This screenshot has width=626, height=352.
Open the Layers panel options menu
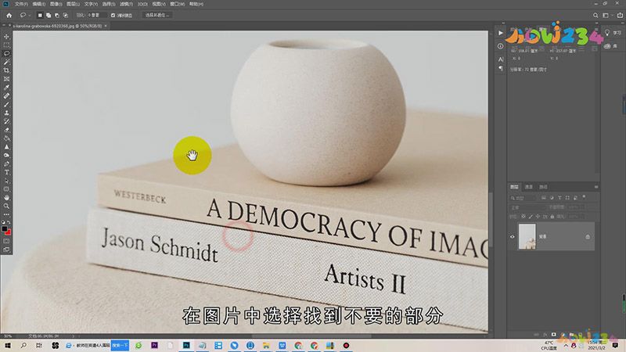pos(596,187)
